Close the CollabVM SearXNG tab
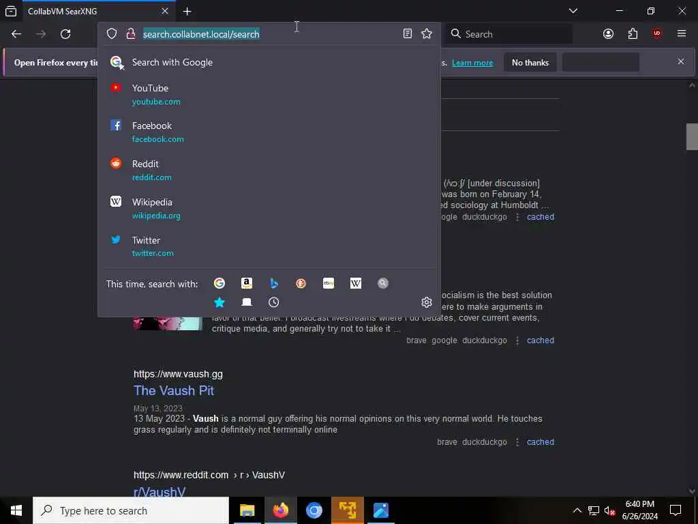The height and width of the screenshot is (524, 698). (x=165, y=11)
